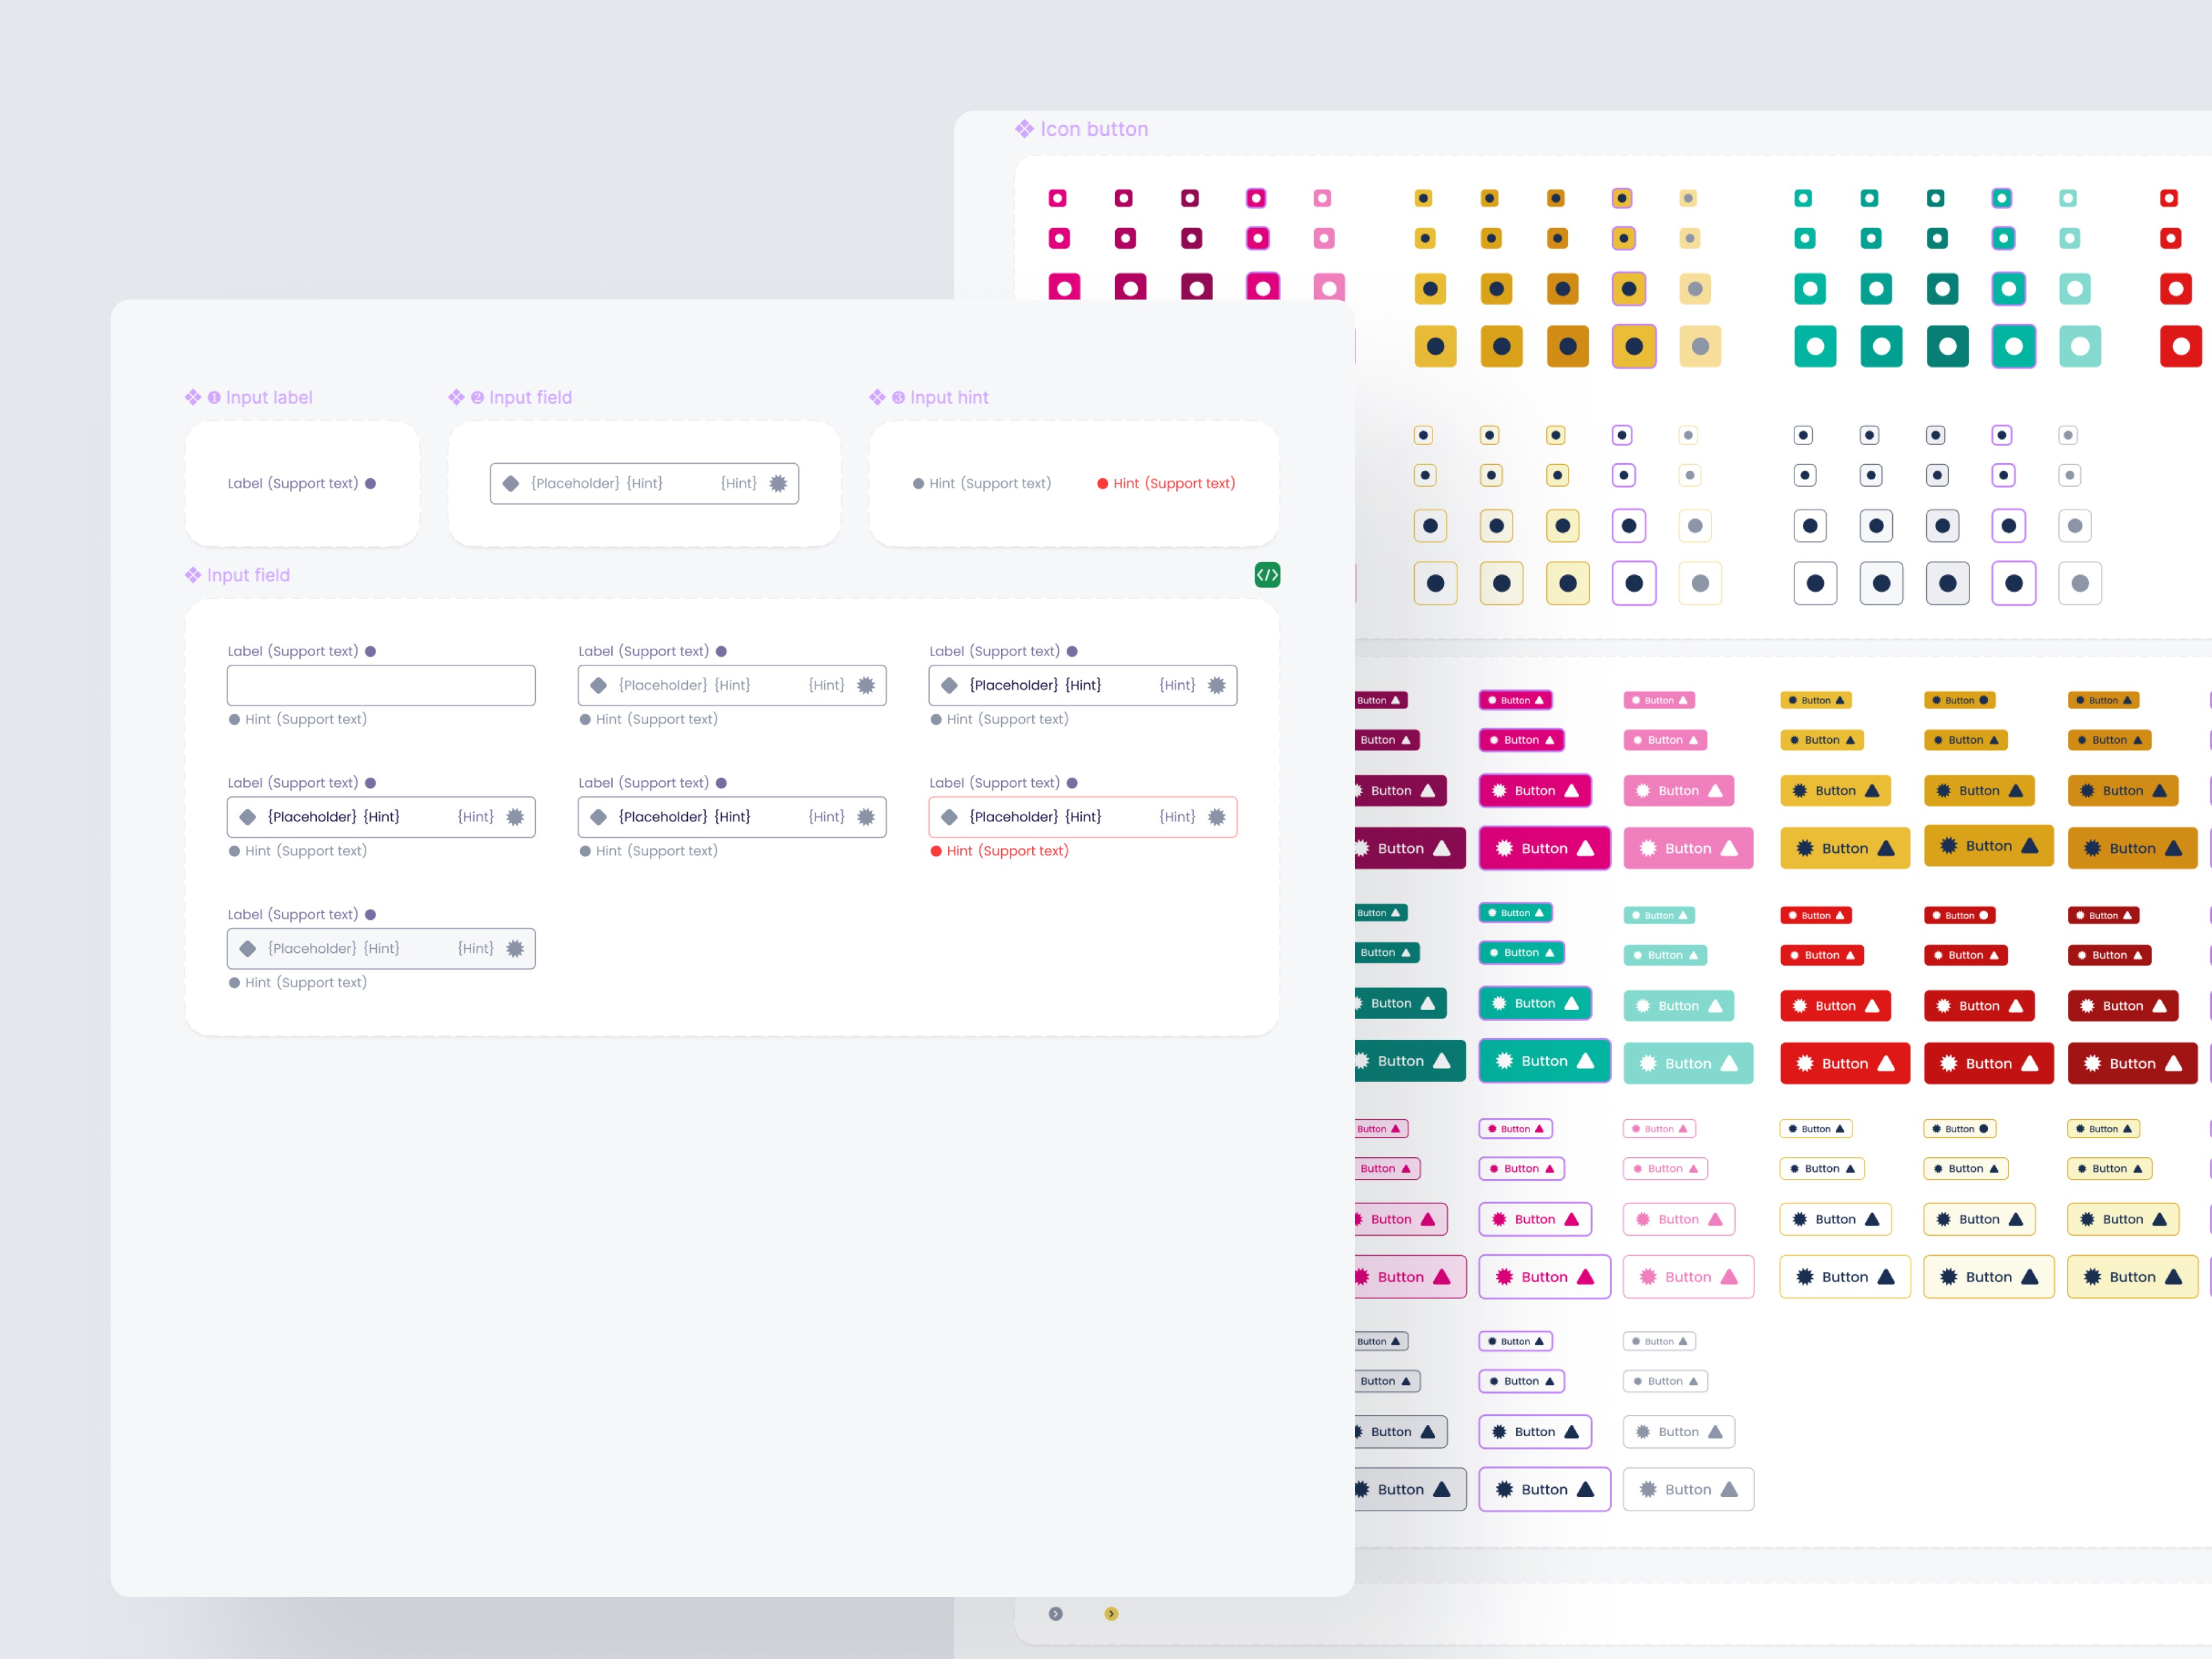The height and width of the screenshot is (1659, 2212).
Task: Click the largest light teal filled Button
Action: [1688, 1064]
